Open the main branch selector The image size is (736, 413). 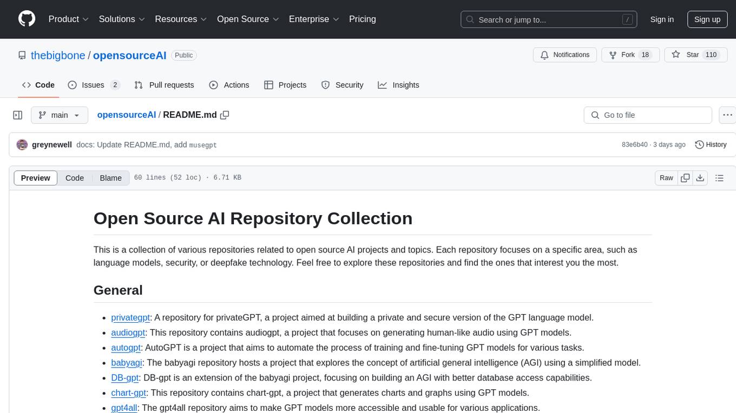point(59,115)
